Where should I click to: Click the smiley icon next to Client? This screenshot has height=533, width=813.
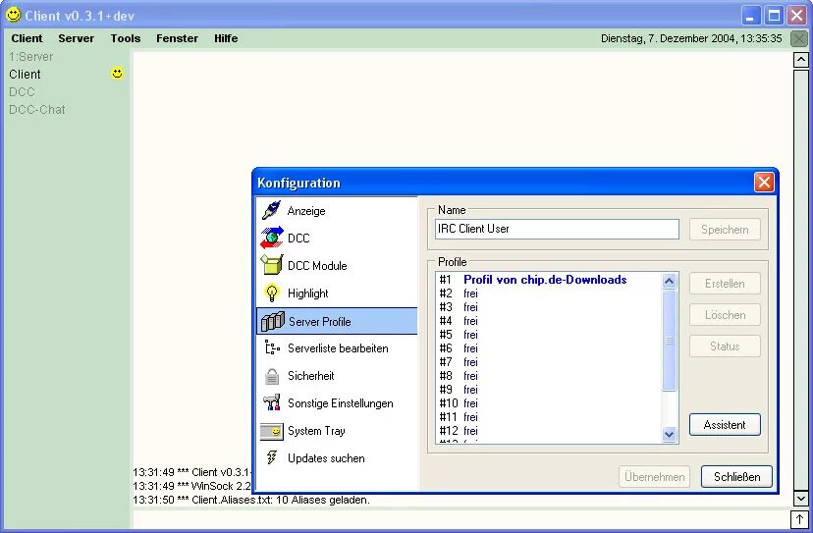pyautogui.click(x=118, y=74)
